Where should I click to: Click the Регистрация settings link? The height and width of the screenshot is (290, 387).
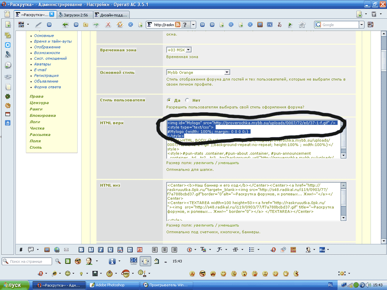point(46,76)
